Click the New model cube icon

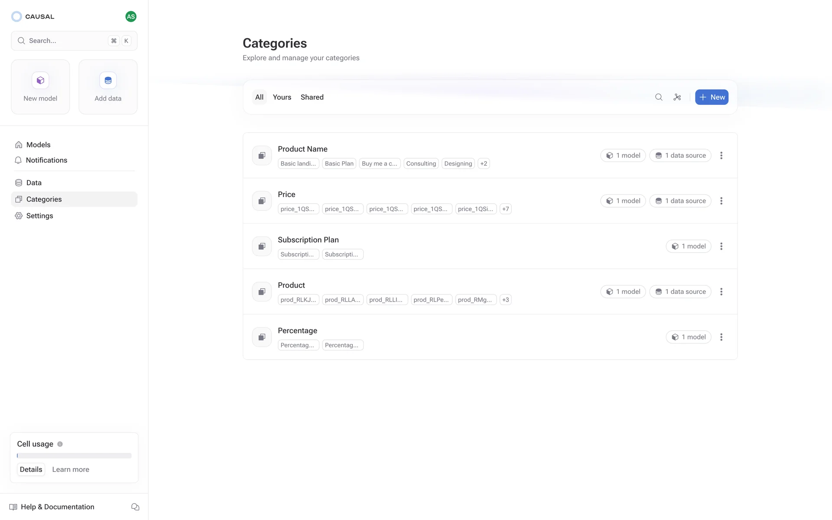pos(40,81)
